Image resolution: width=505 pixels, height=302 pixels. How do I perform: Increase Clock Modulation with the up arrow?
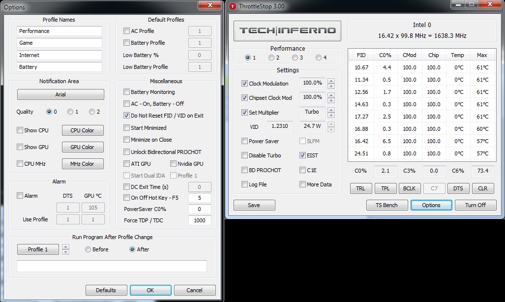click(331, 81)
